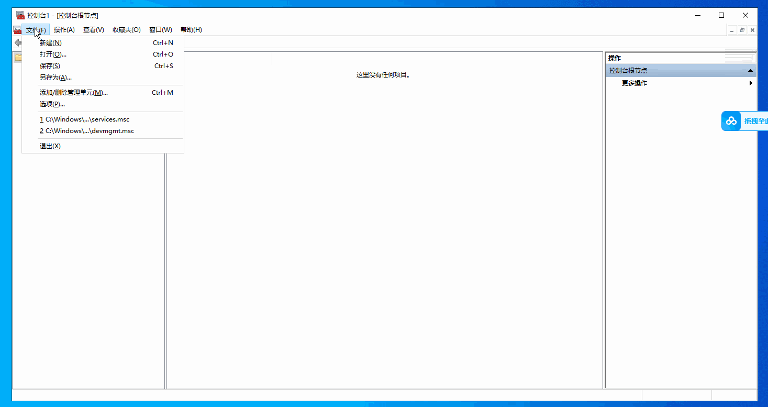Viewport: 768px width, 407px height.
Task: Open the 文件(F) menu
Action: (x=36, y=30)
